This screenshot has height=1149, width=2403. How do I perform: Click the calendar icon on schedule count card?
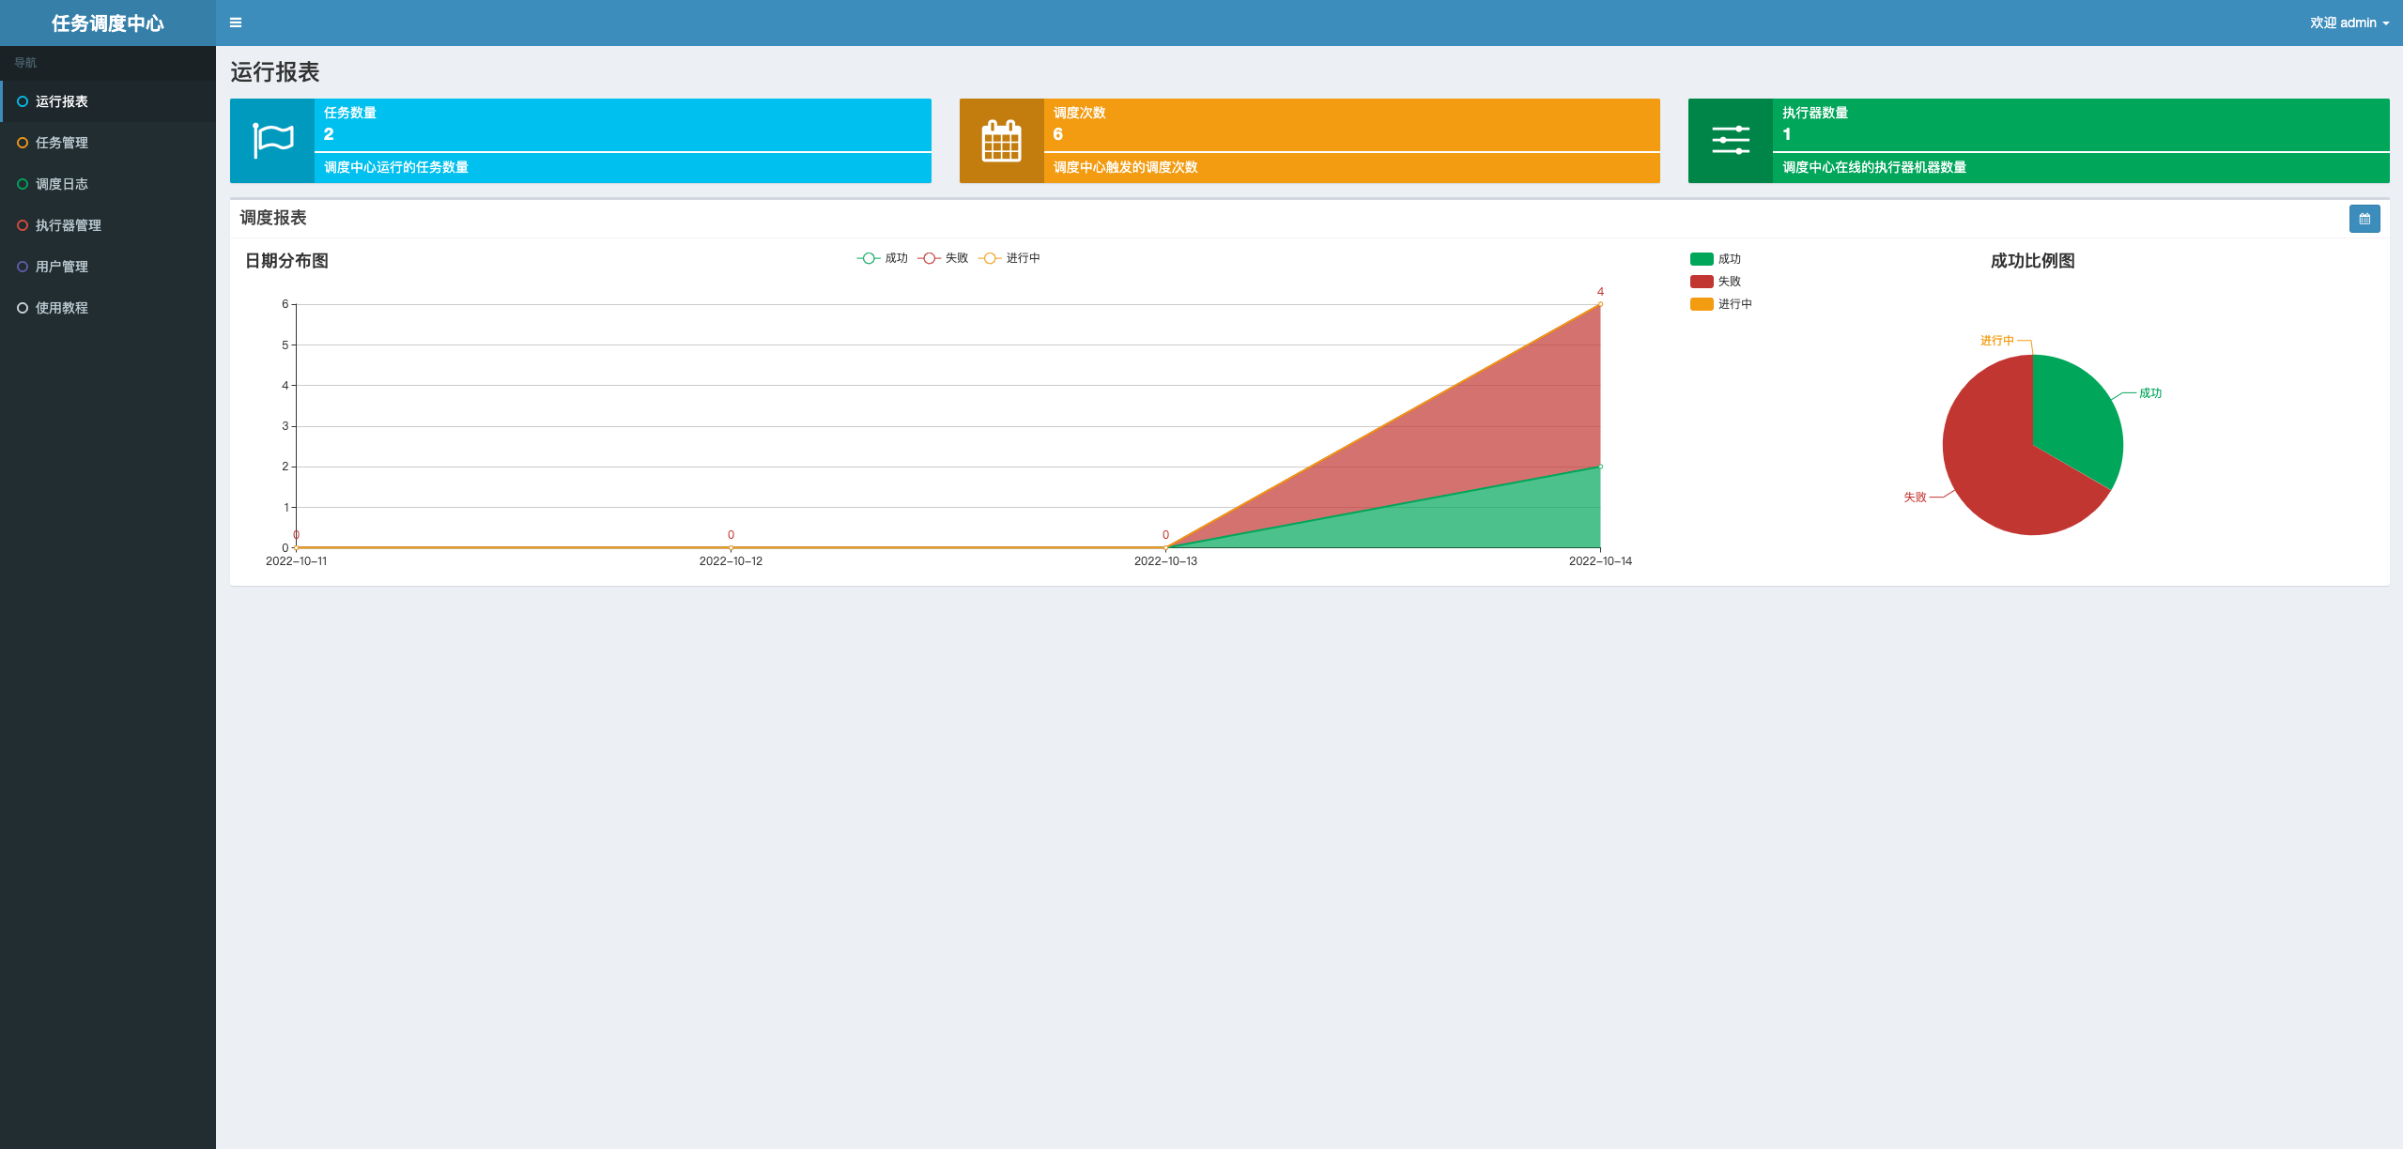(x=1001, y=141)
